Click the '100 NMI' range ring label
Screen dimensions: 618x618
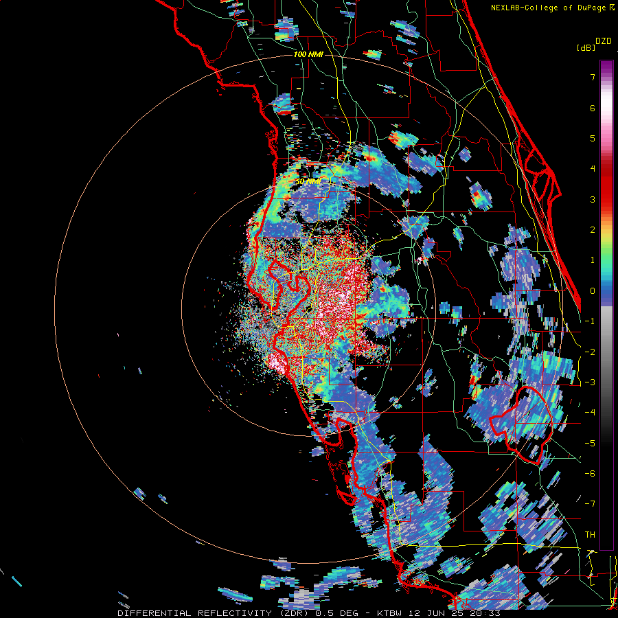(308, 54)
